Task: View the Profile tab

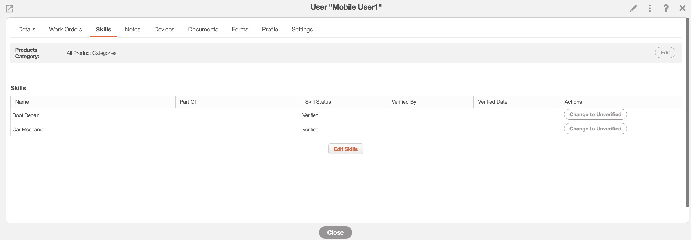Action: click(x=270, y=29)
